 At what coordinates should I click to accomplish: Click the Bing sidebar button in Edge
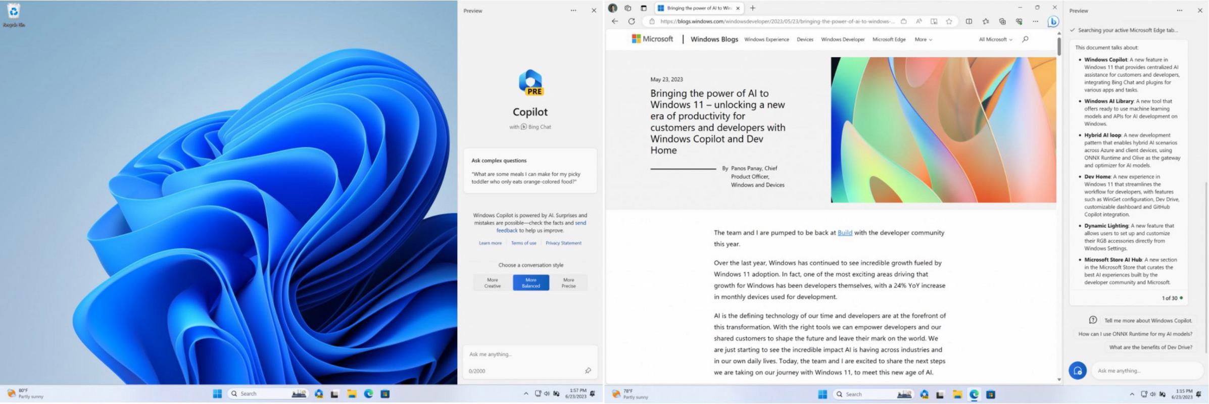coord(1053,21)
